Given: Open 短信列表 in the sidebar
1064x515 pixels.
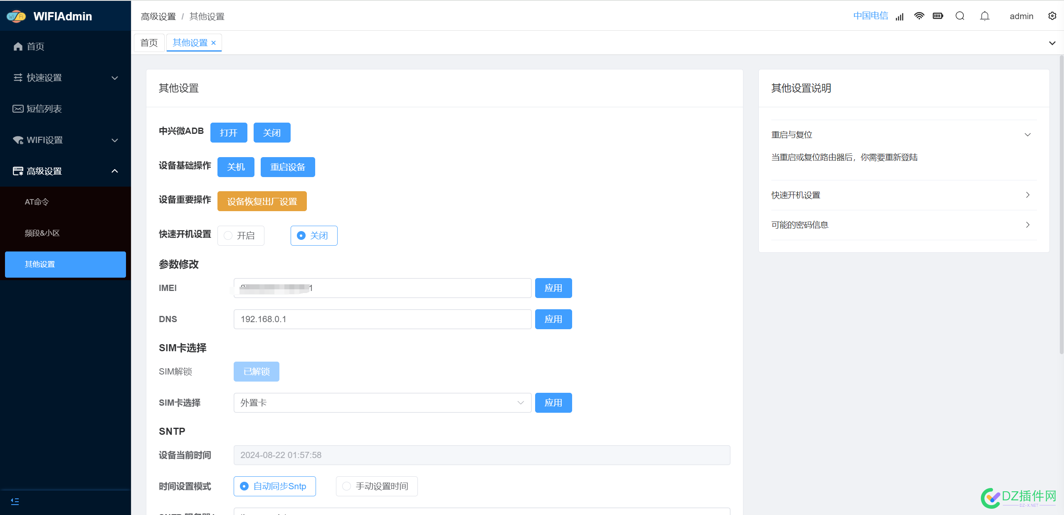Looking at the screenshot, I should click(65, 109).
